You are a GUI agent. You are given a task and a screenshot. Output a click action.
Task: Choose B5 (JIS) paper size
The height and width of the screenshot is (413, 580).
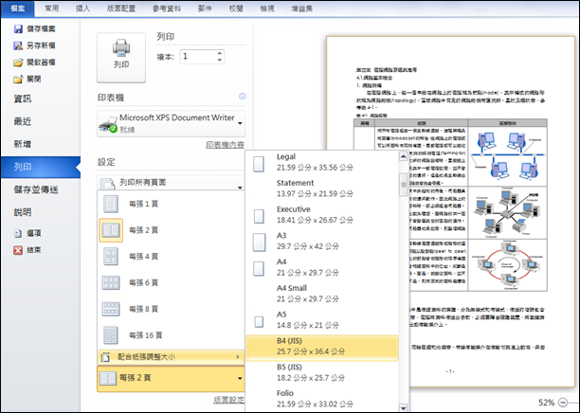[x=322, y=372]
